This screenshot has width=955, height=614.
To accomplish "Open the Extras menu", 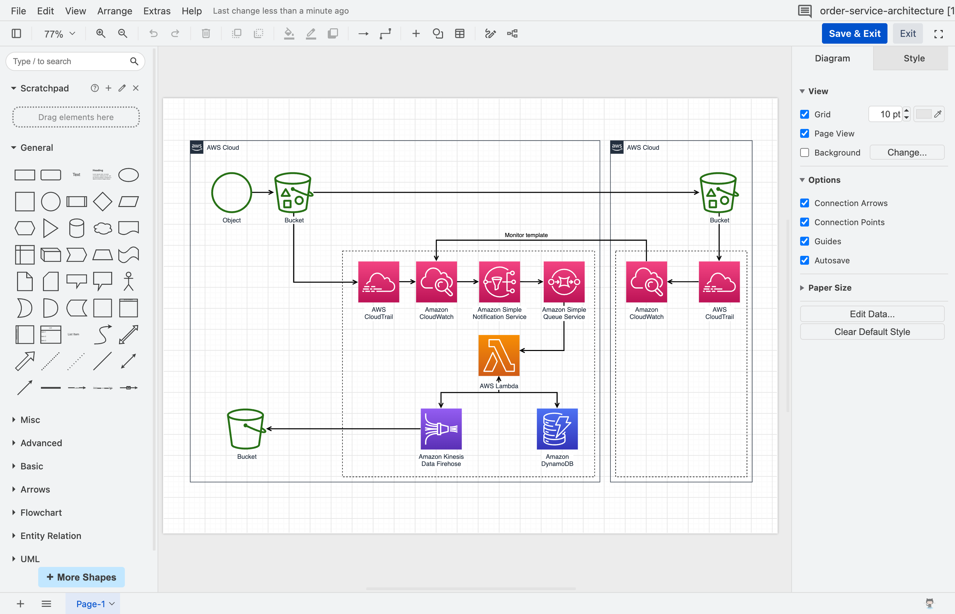I will [x=157, y=11].
